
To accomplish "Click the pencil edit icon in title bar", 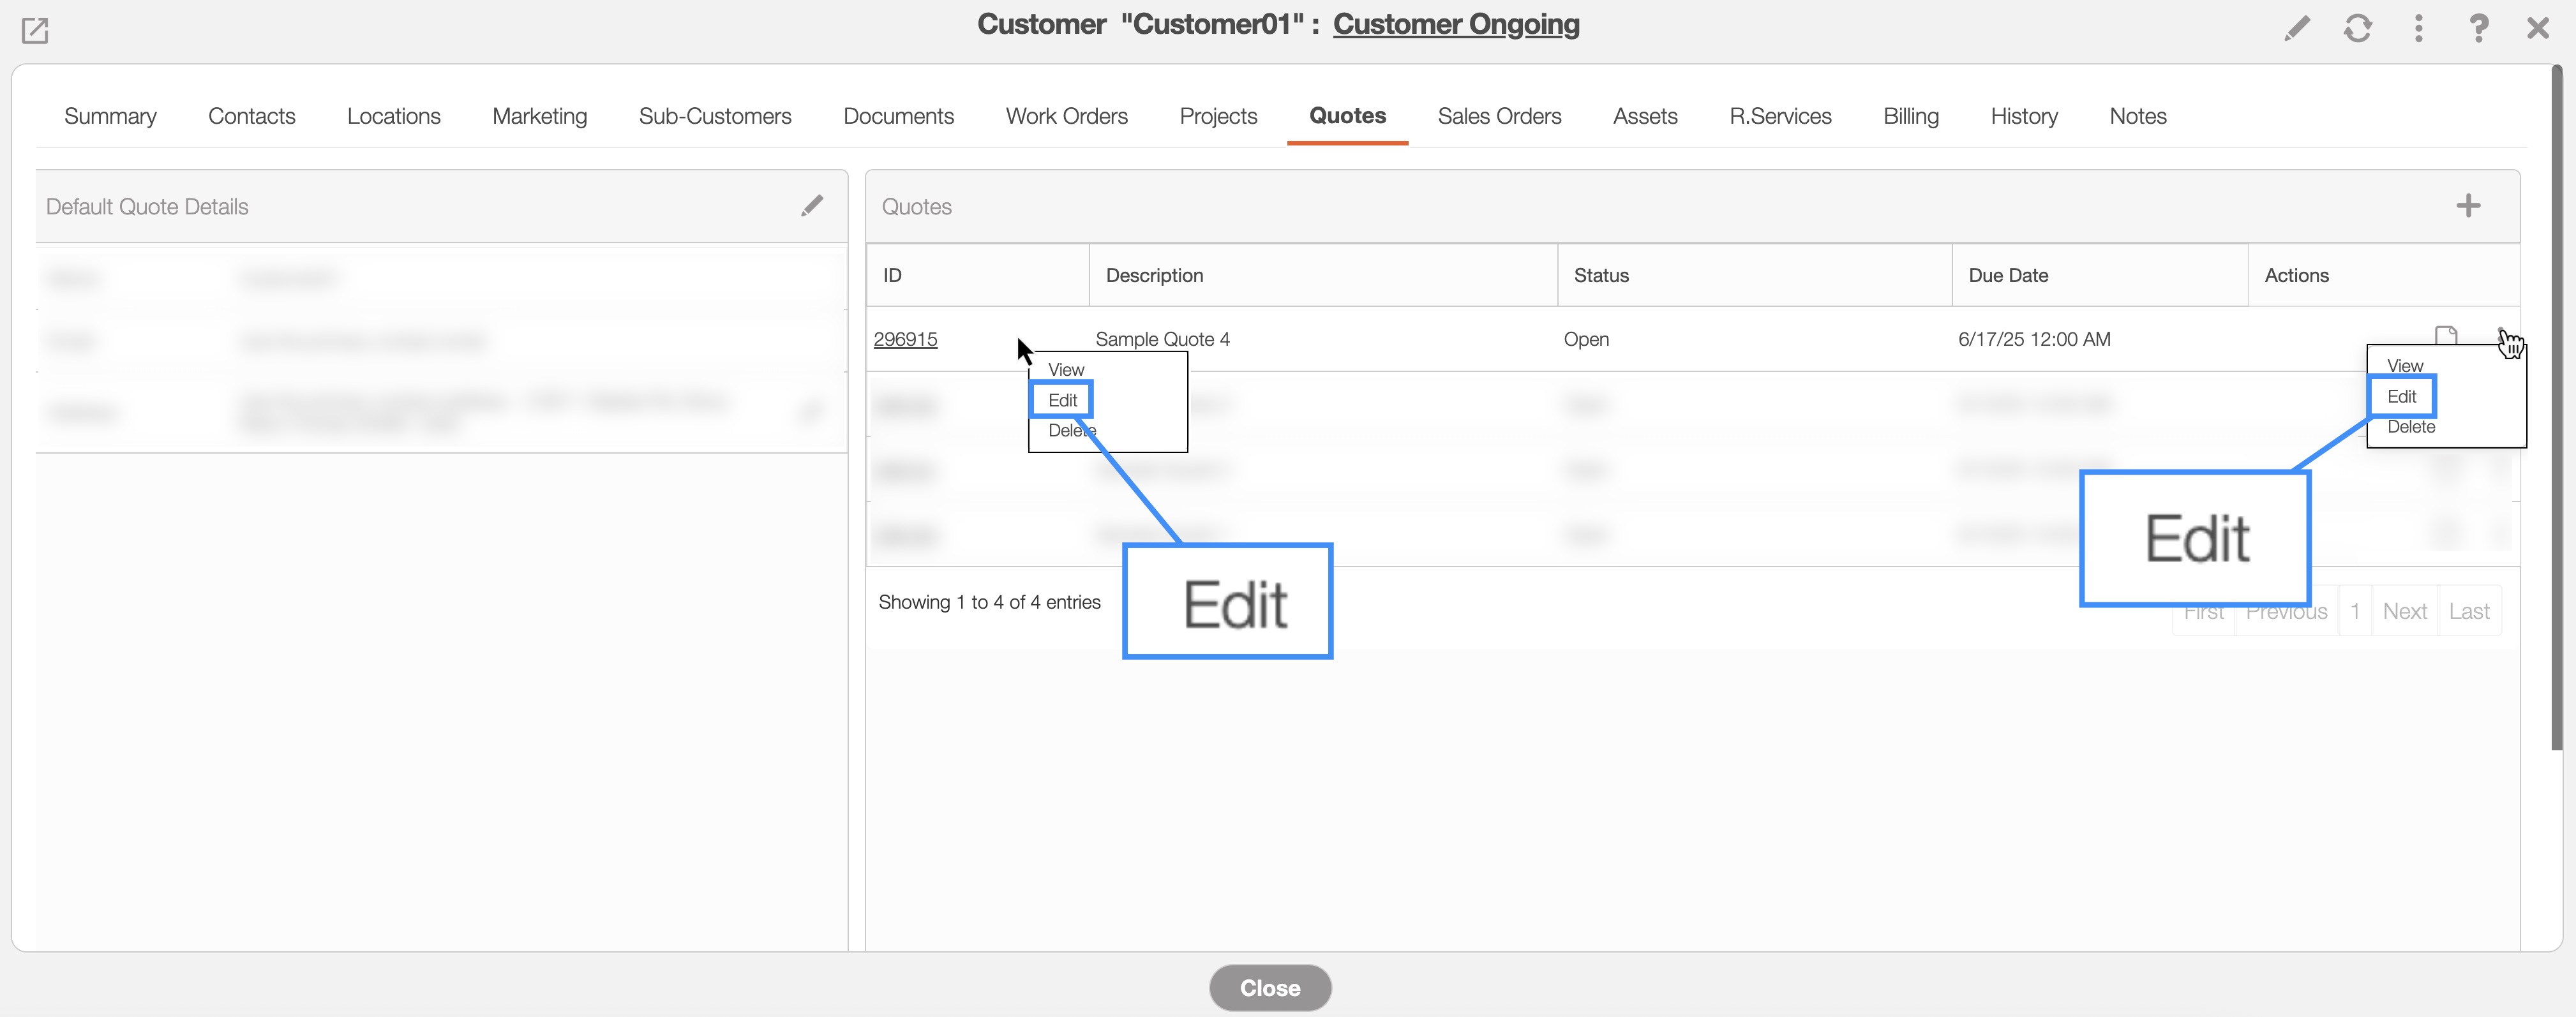I will [x=2297, y=28].
